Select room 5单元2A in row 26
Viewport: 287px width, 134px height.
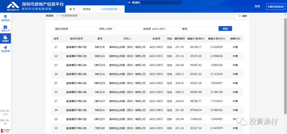(x=100, y=92)
